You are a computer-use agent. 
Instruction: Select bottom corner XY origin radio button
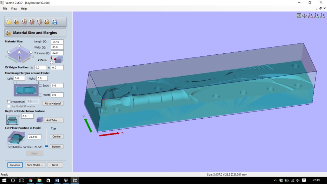coord(19,58)
